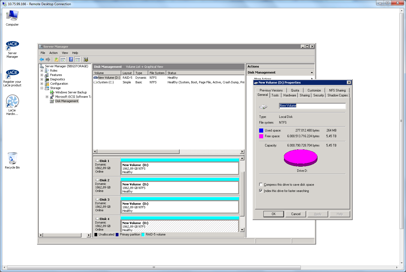Switch to the Shadow Copies tab

pyautogui.click(x=337, y=95)
